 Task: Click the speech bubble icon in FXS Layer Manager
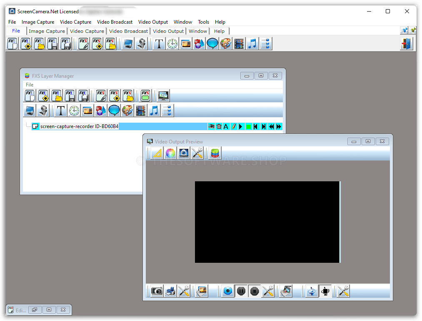coord(114,111)
